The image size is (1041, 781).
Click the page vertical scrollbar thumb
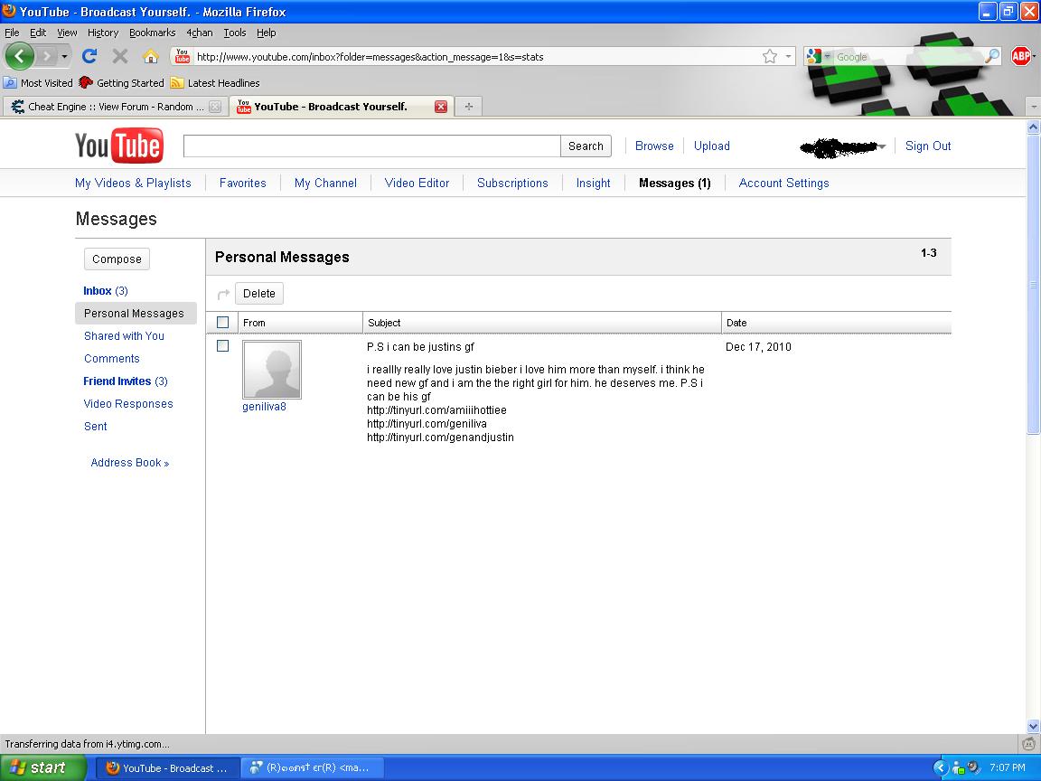click(x=1033, y=284)
